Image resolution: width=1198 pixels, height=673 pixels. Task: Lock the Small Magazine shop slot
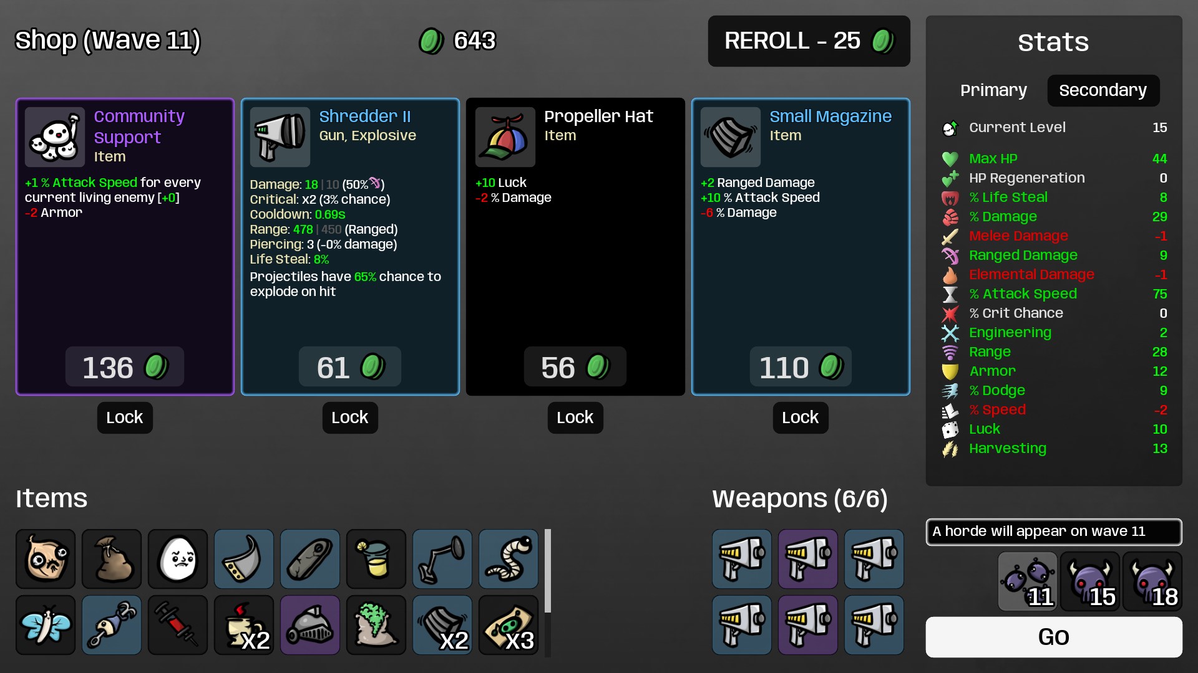(x=801, y=418)
